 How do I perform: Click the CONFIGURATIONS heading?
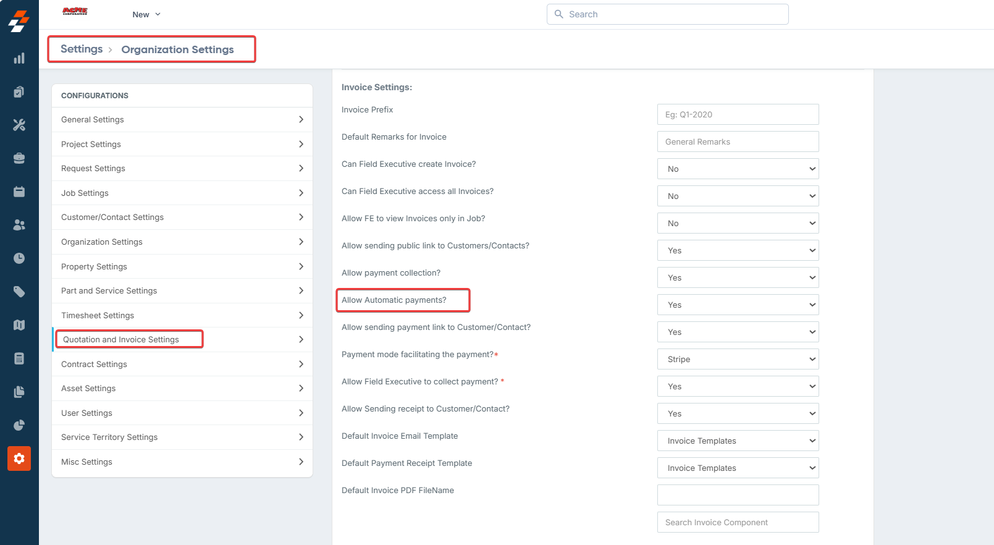click(95, 96)
